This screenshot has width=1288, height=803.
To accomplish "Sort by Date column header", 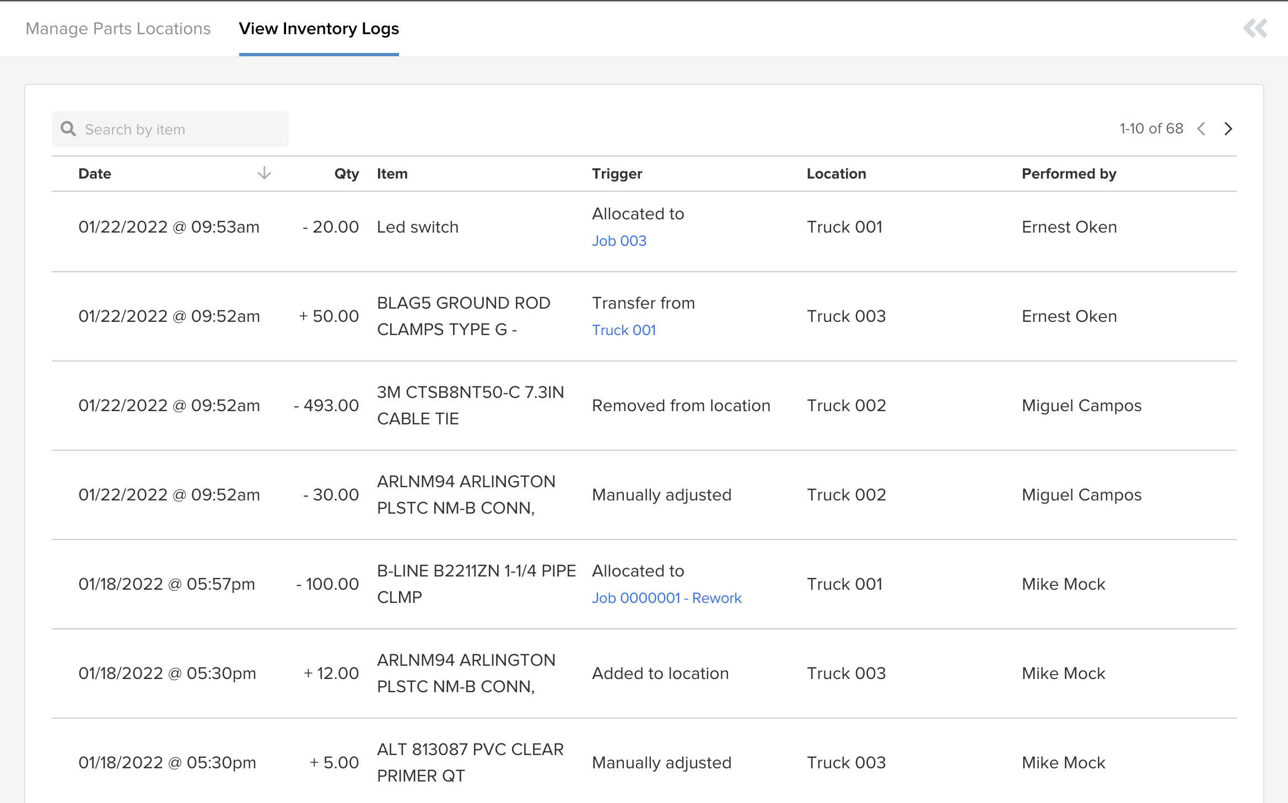I will point(95,174).
